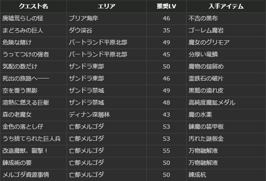Click the ゴーレム魔岩 item cell
Screen dimensions: 266x181
tap(206, 30)
